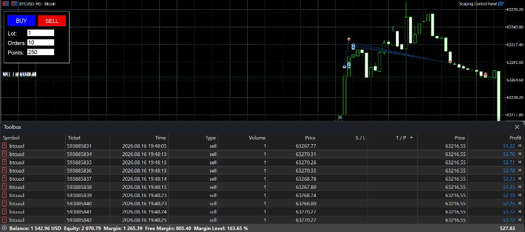The height and width of the screenshot is (232, 525).
Task: Click the red SELL button
Action: click(52, 21)
